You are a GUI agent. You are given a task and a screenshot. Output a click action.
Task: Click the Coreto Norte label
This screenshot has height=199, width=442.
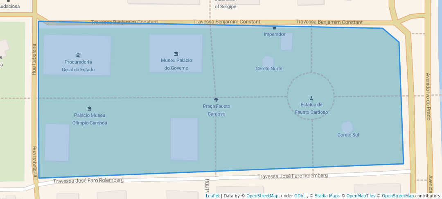(269, 68)
